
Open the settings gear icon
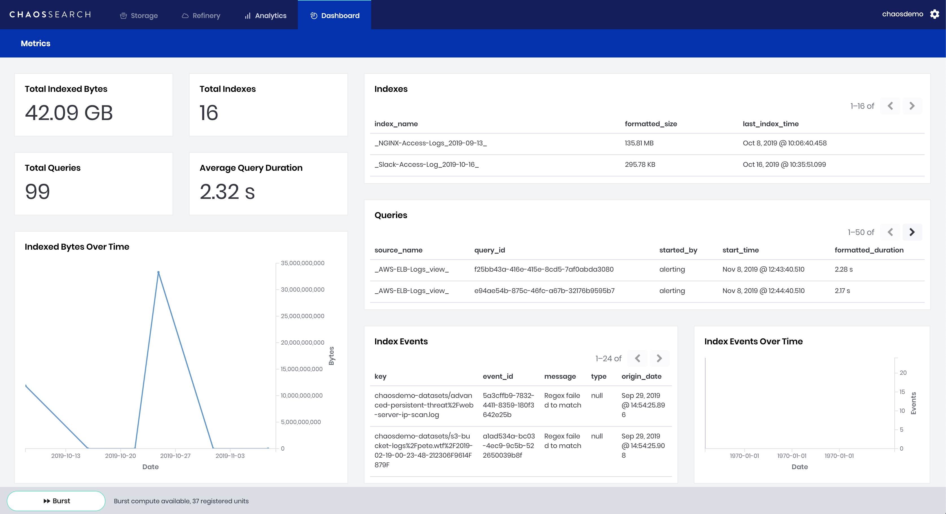point(935,14)
